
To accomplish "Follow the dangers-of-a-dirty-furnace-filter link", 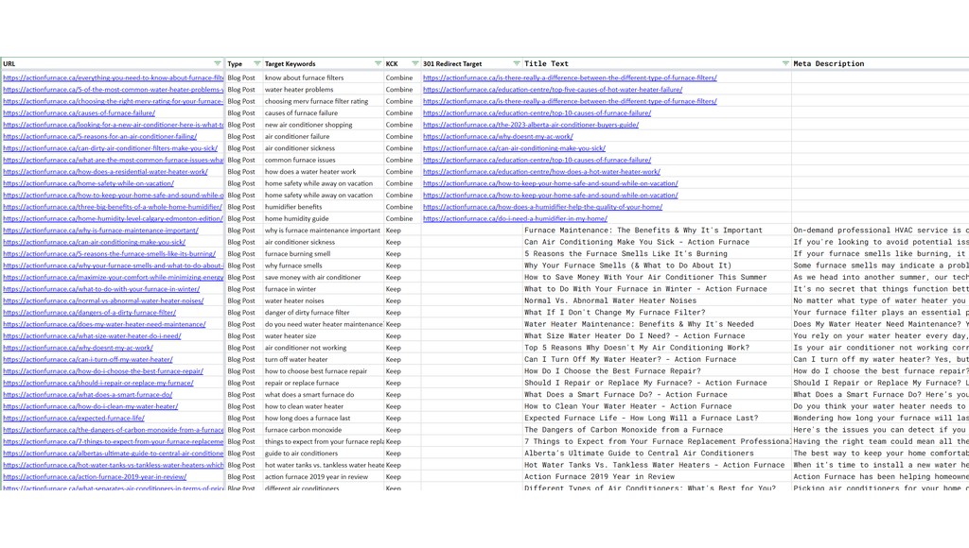I will click(90, 312).
